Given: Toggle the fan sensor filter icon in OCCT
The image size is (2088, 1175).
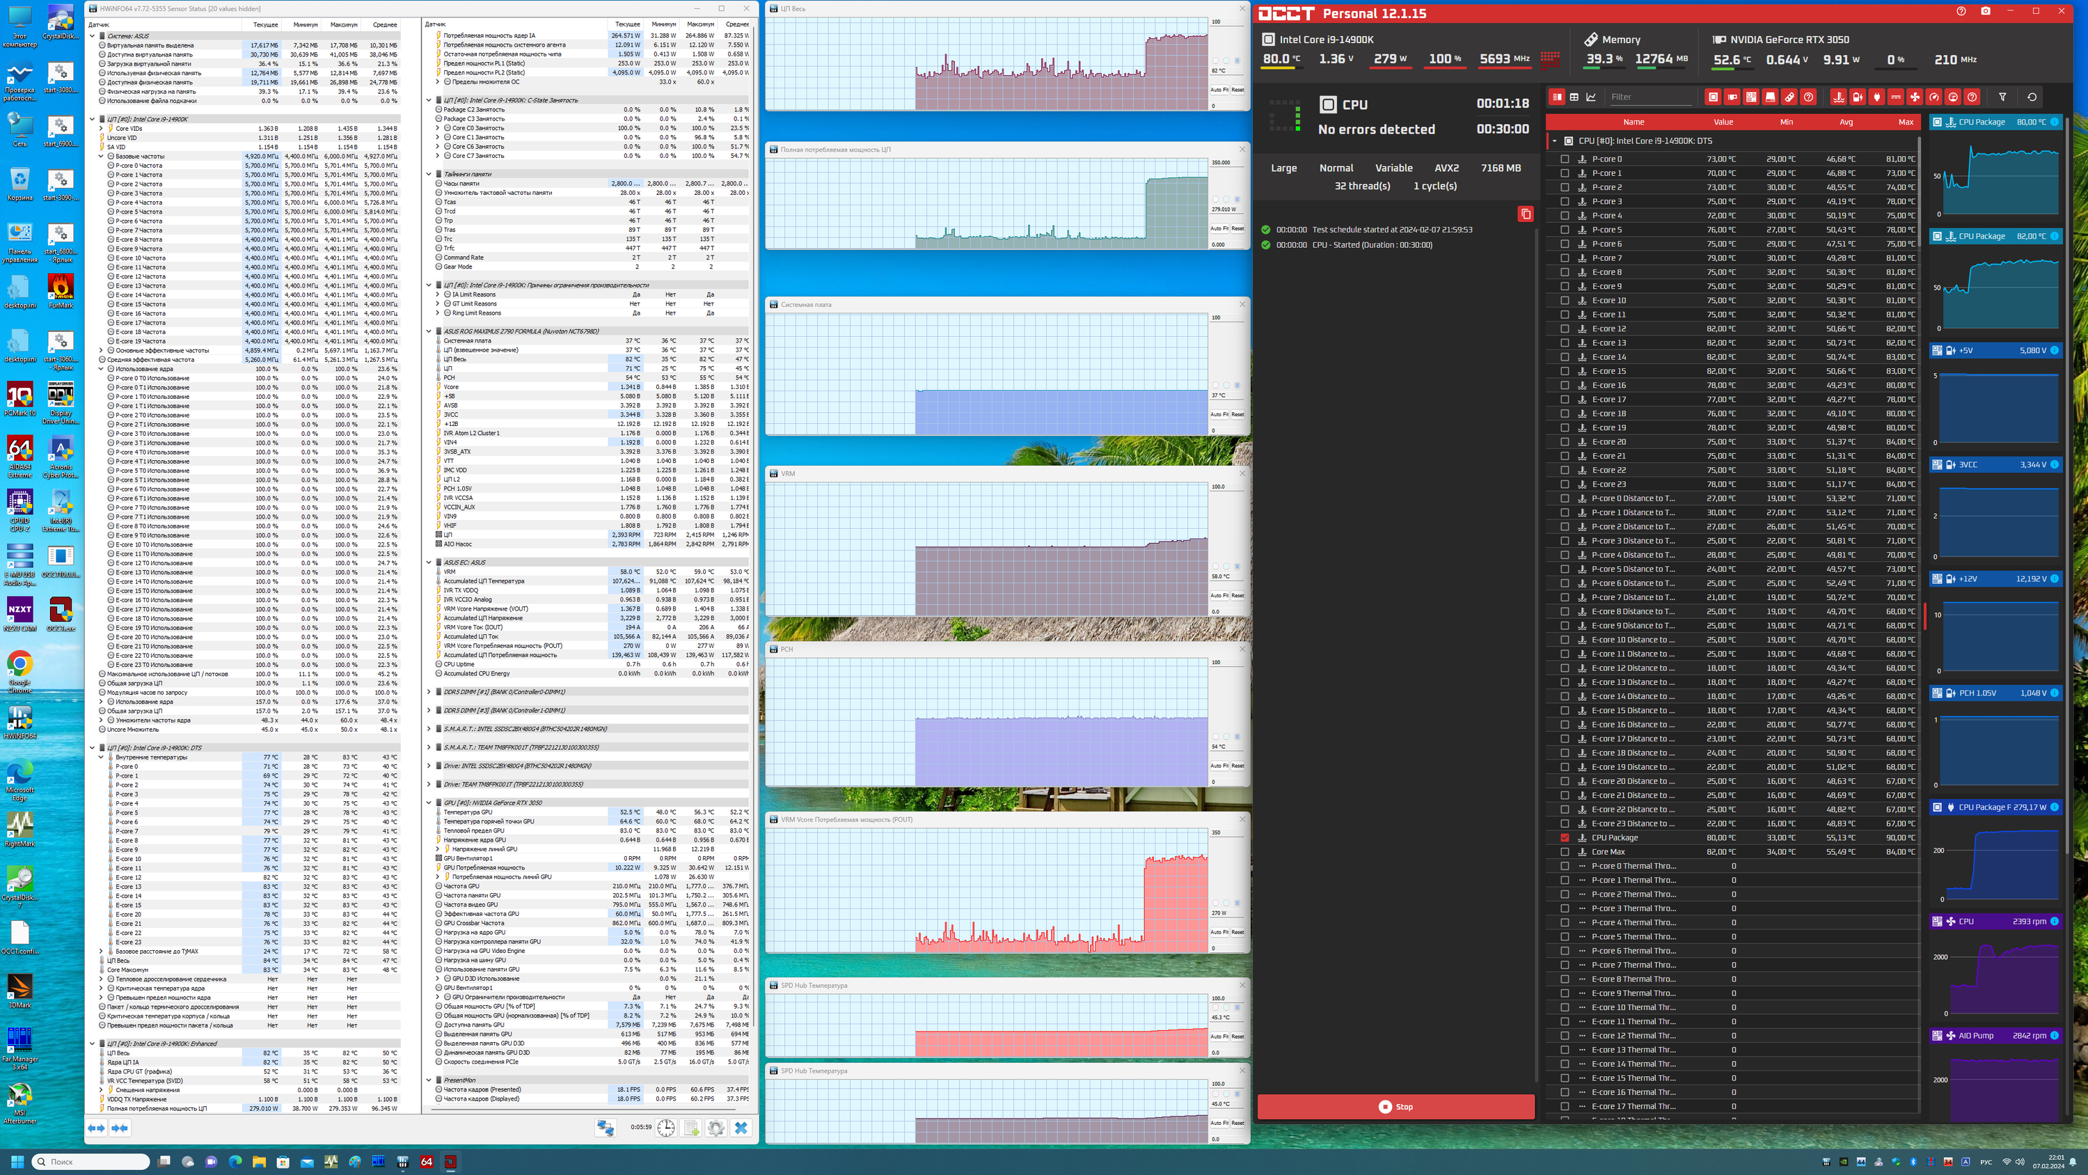Looking at the screenshot, I should click(1915, 97).
